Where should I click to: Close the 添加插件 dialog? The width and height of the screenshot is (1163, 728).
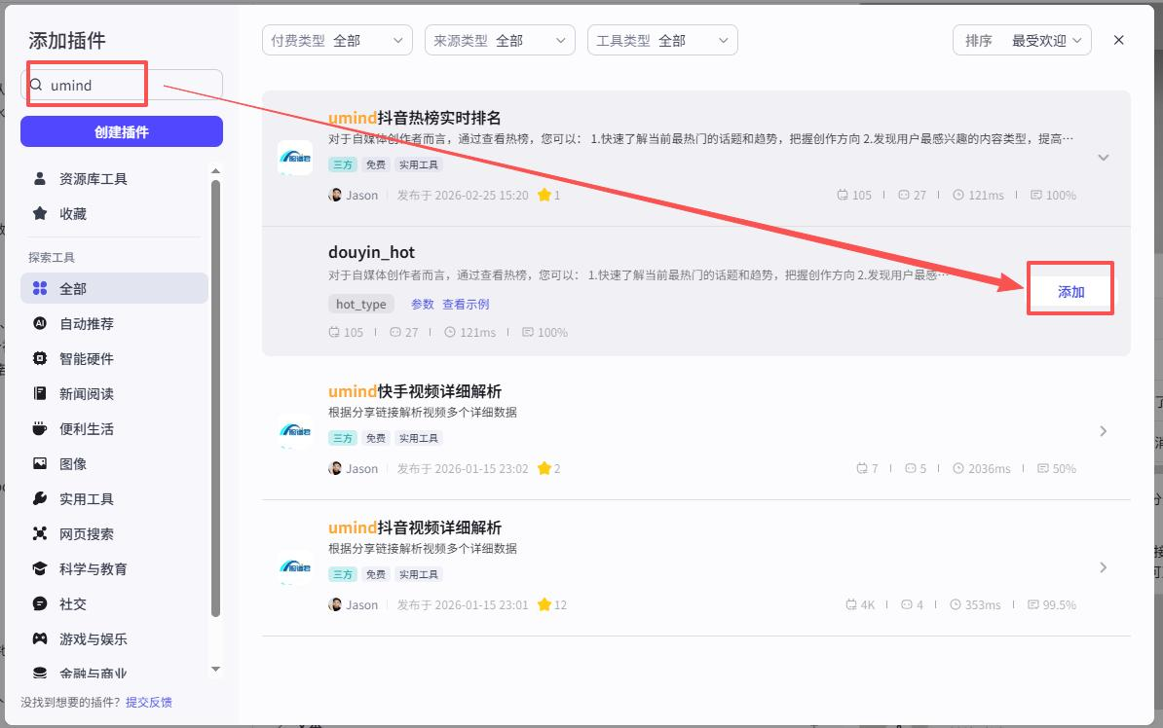1118,40
